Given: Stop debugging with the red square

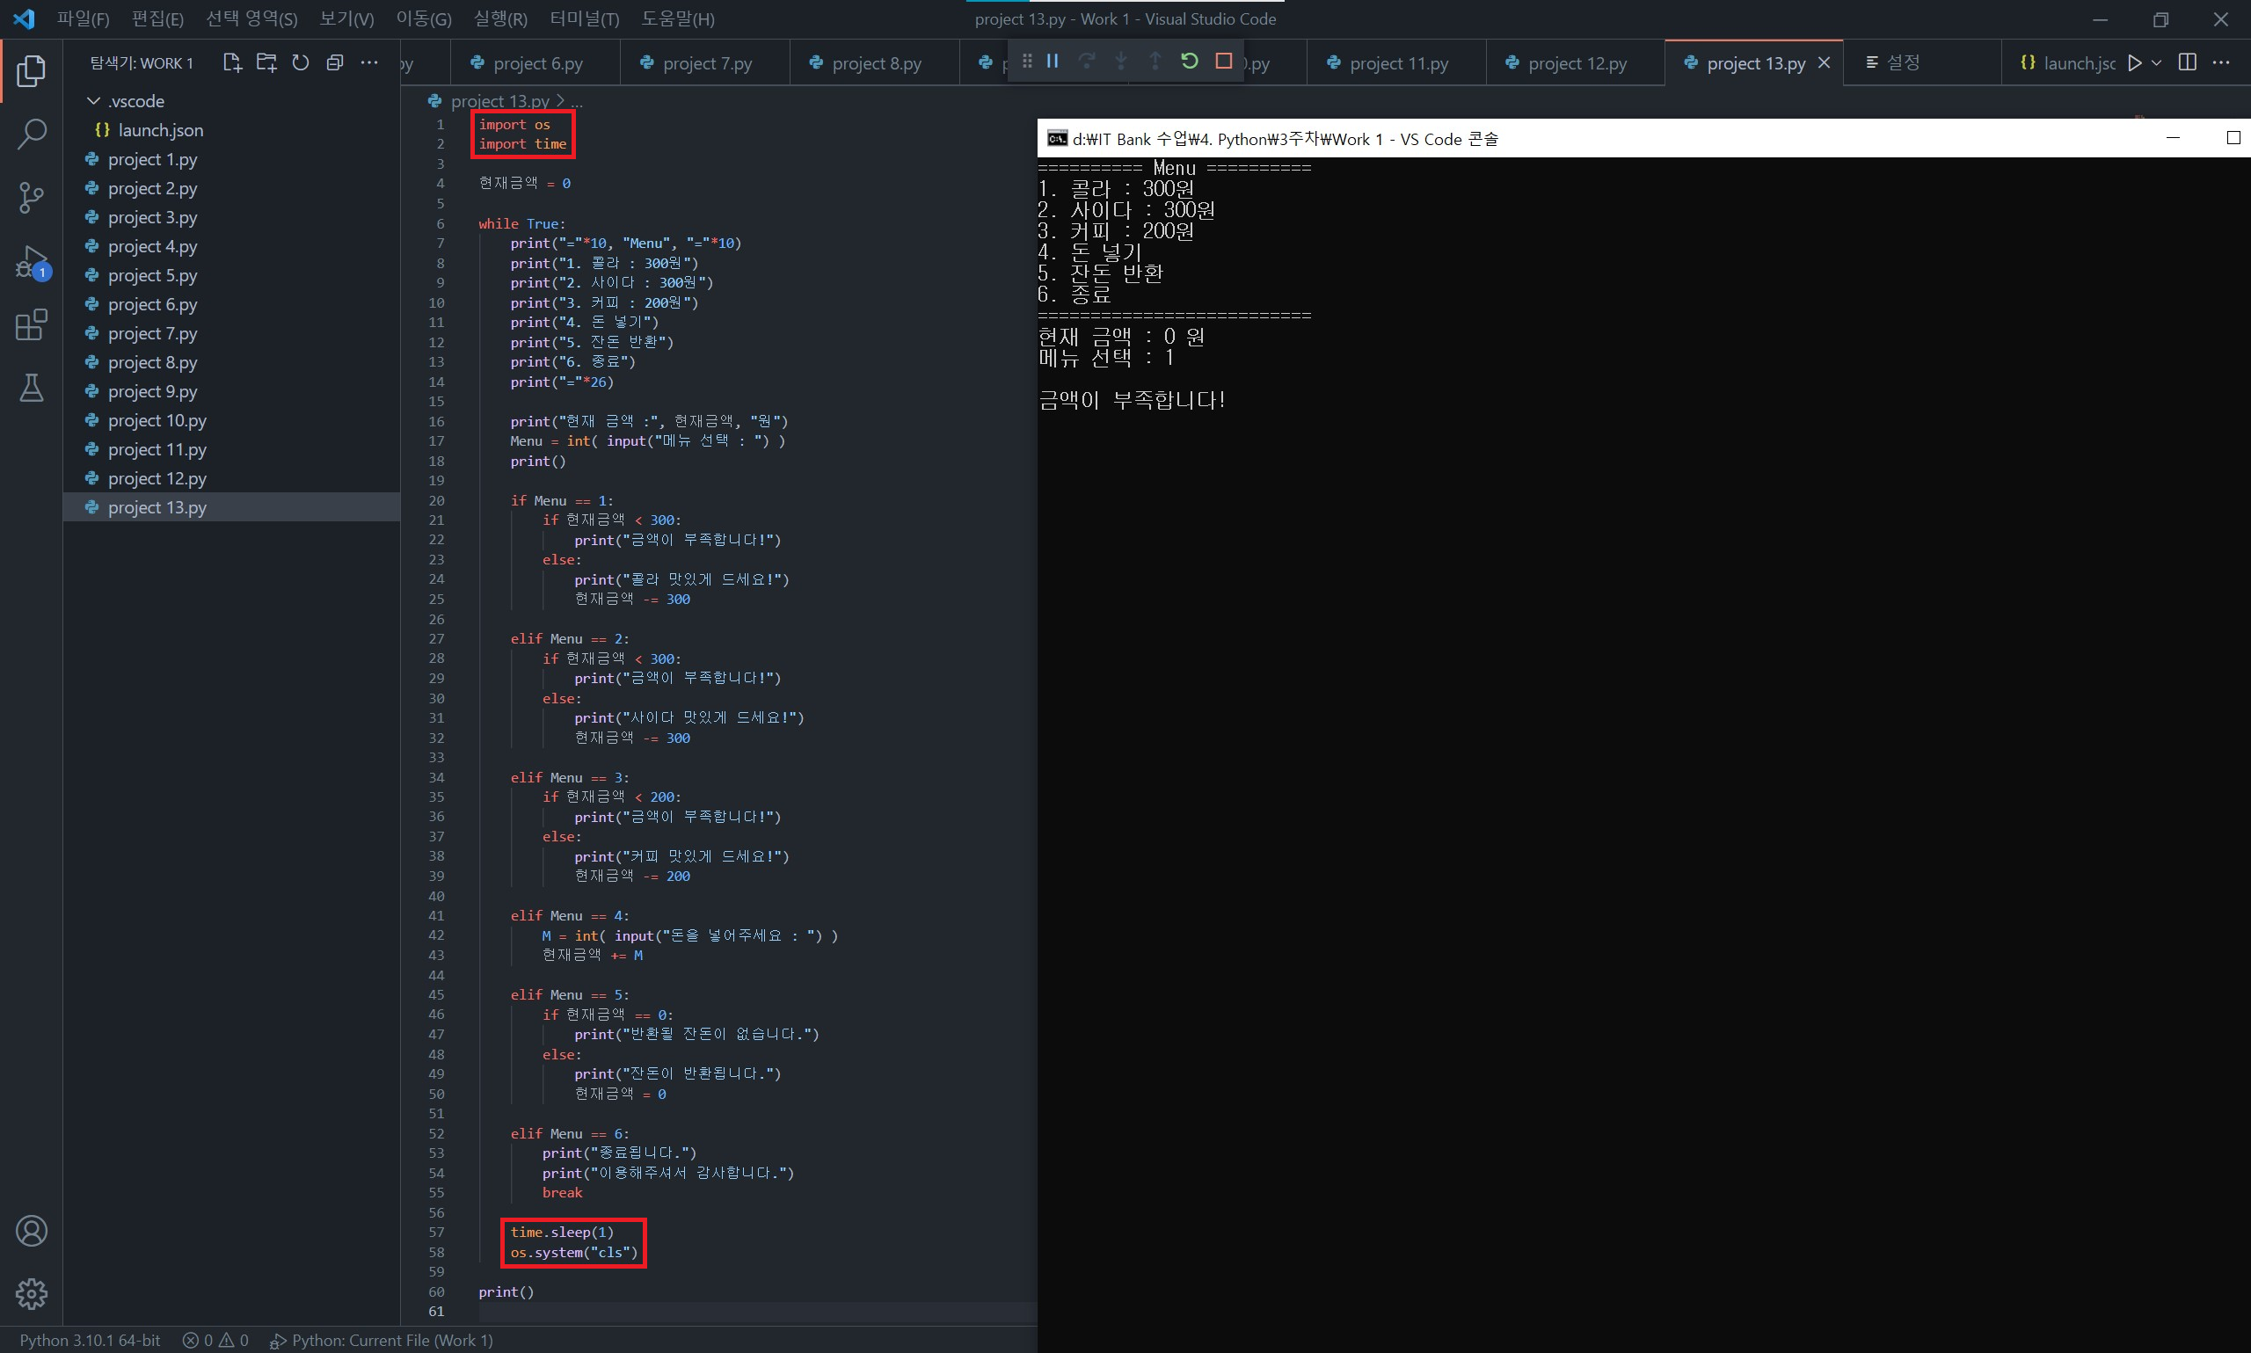Looking at the screenshot, I should click(1223, 61).
